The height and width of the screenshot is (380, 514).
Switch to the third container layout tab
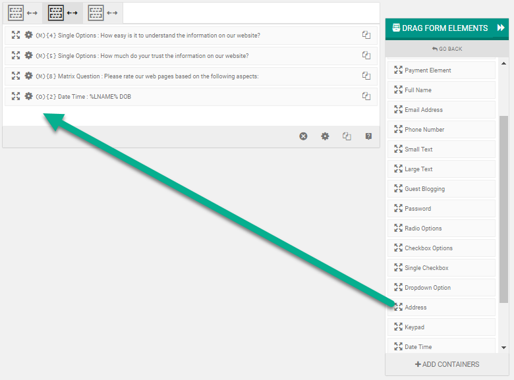[x=103, y=13]
